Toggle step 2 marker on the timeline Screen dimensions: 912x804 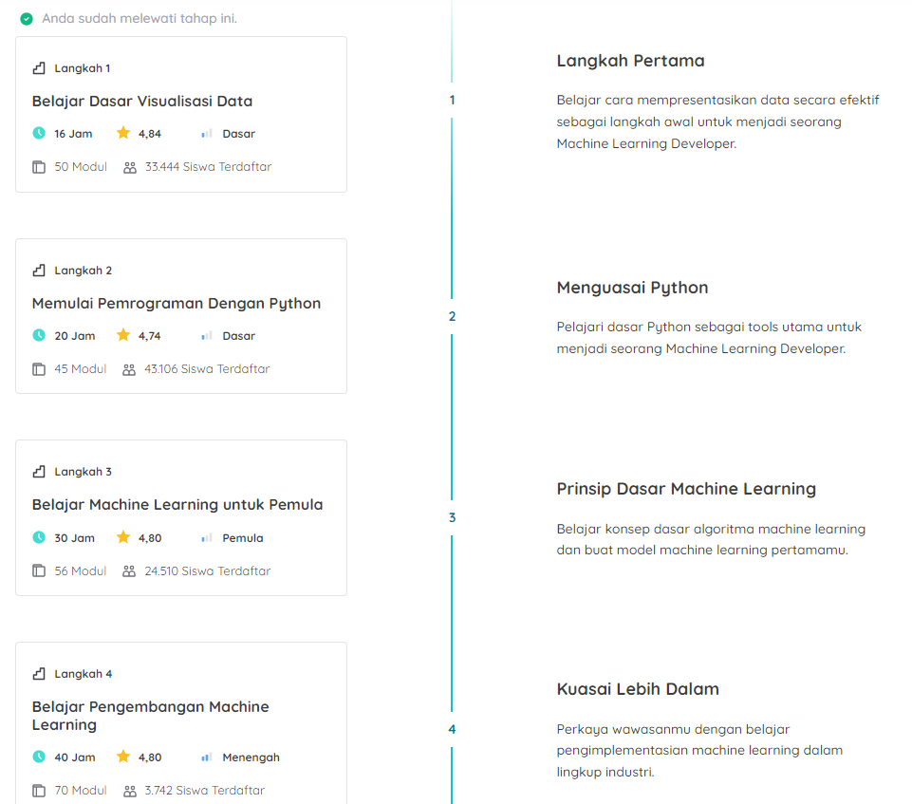(453, 316)
